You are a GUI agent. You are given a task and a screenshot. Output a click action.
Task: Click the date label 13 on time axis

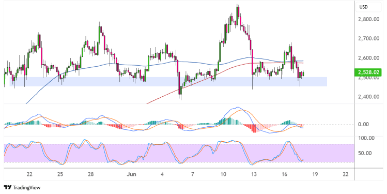click(254, 174)
